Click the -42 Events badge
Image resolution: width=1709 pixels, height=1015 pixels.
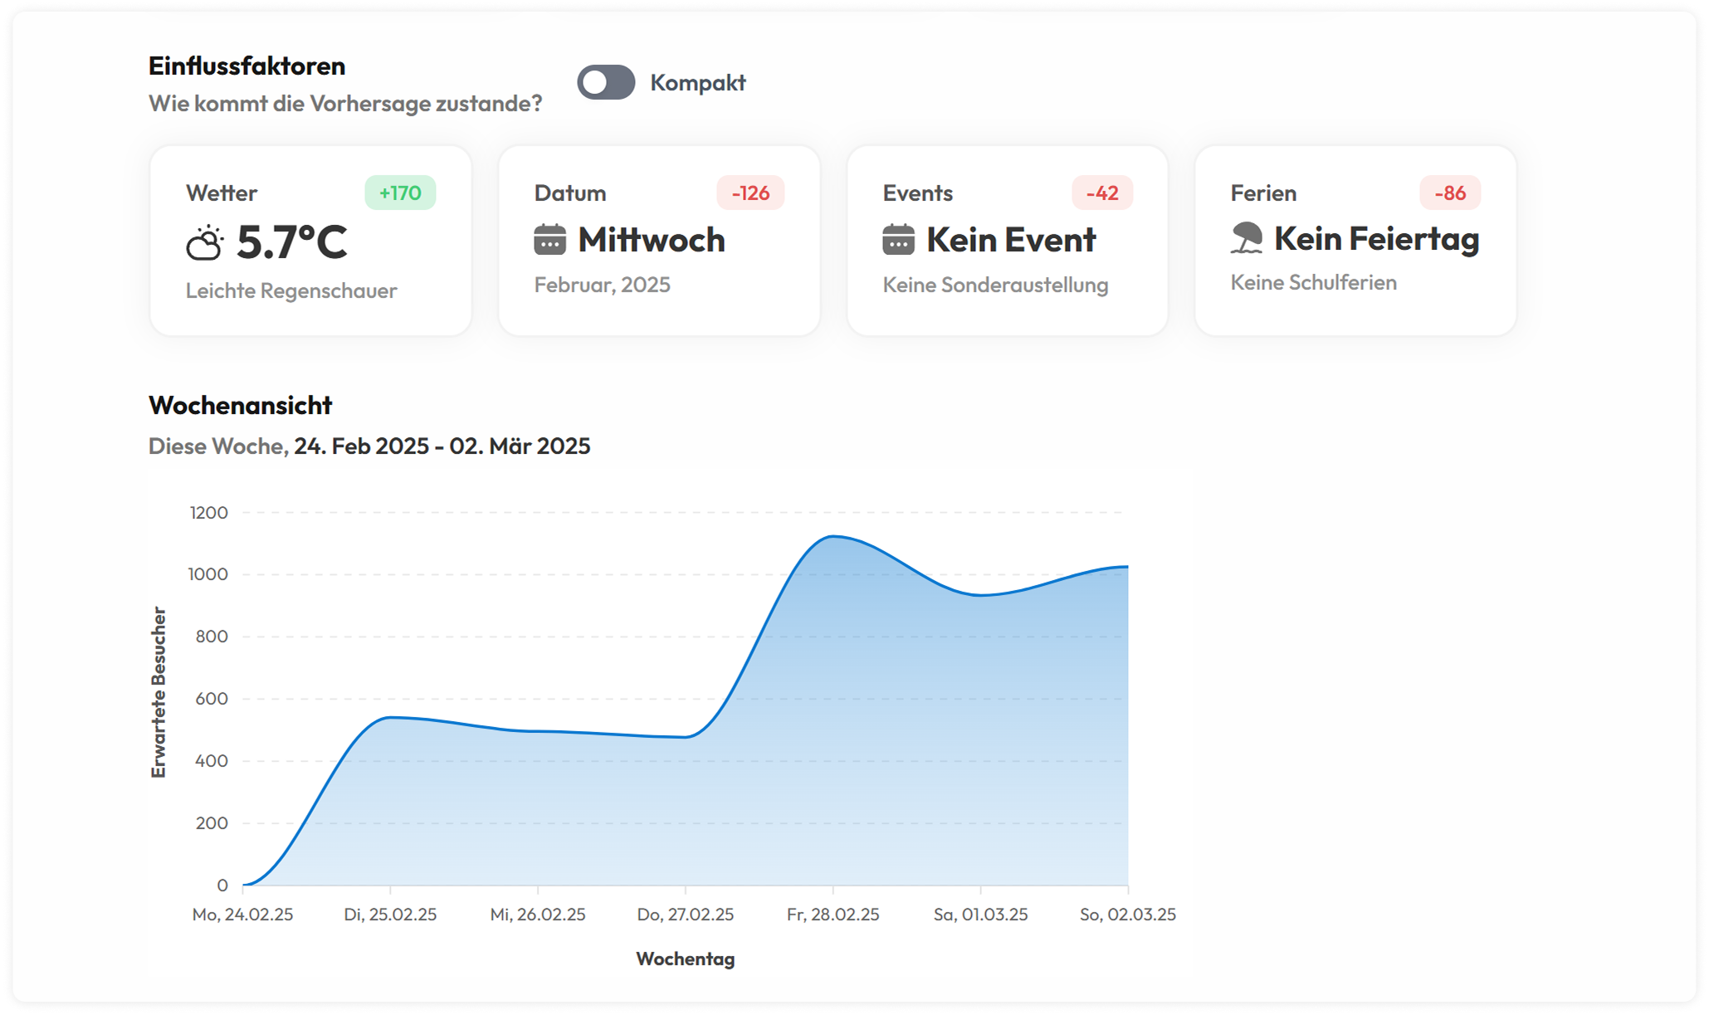click(1101, 193)
